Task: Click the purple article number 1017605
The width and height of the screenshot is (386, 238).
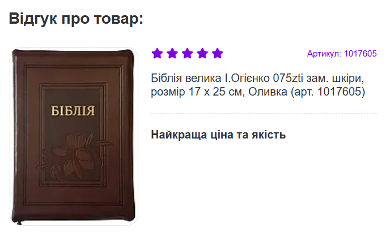Action: [x=360, y=54]
